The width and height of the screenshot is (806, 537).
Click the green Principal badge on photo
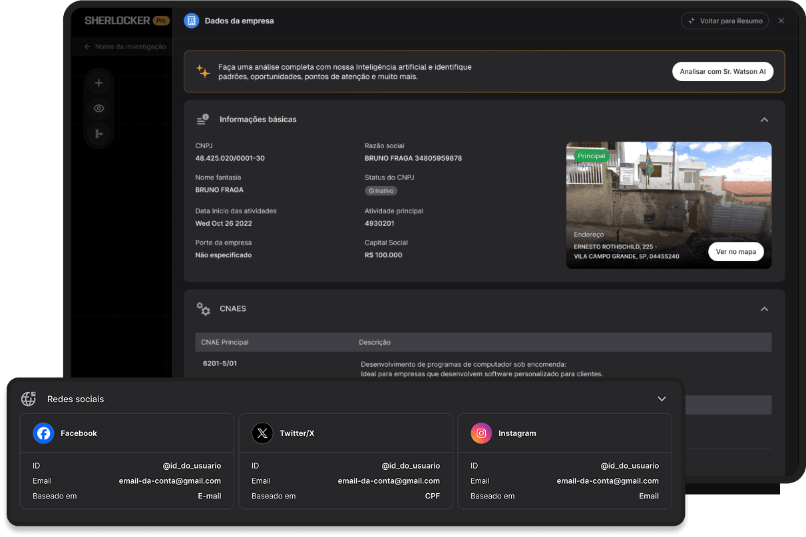tap(592, 156)
